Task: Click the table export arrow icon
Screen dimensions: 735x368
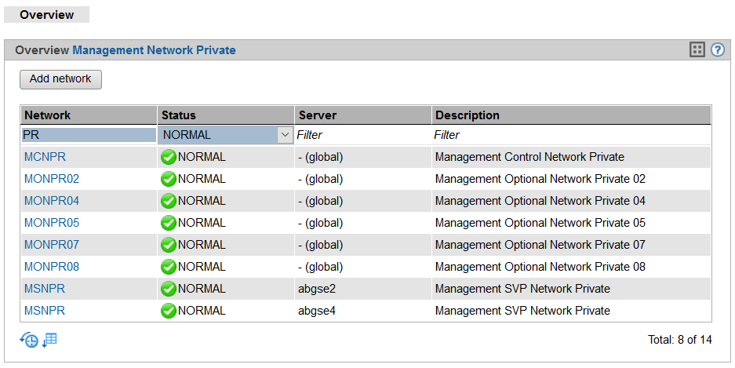Action: (x=49, y=340)
